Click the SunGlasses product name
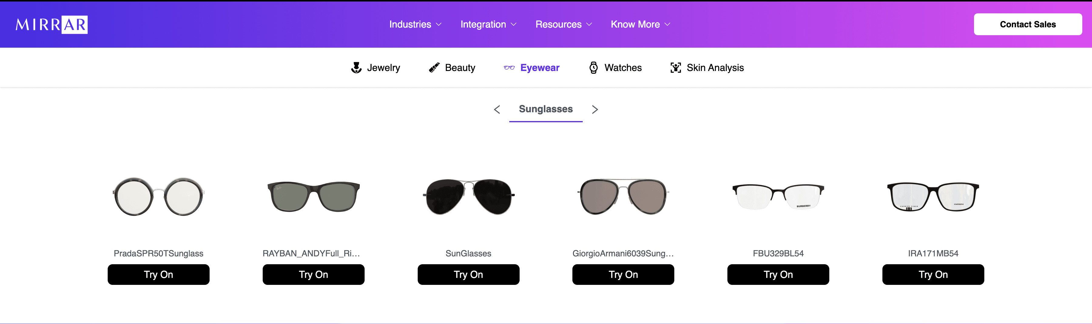This screenshot has width=1092, height=324. click(x=468, y=254)
